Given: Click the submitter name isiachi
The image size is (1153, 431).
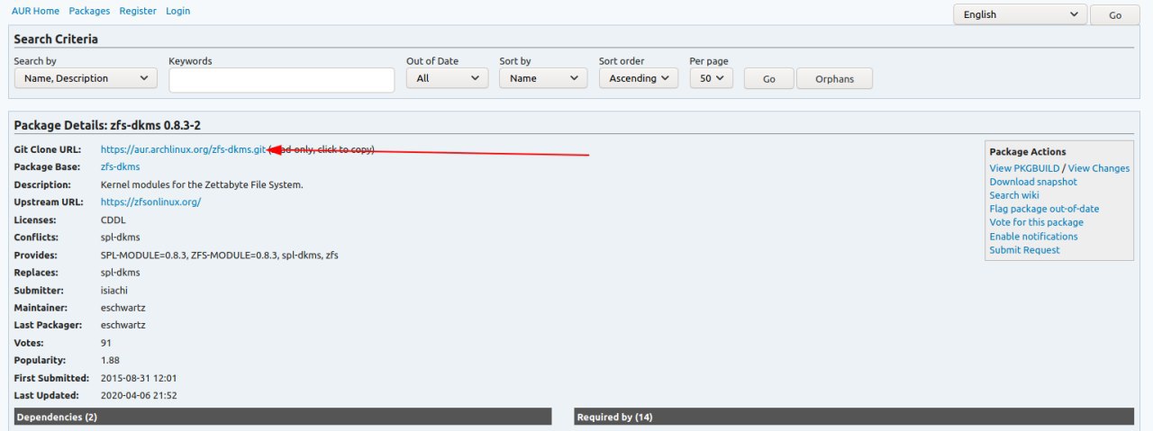Looking at the screenshot, I should coord(116,290).
